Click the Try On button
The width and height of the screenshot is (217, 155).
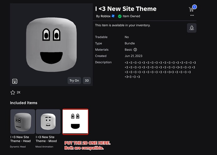point(74,80)
